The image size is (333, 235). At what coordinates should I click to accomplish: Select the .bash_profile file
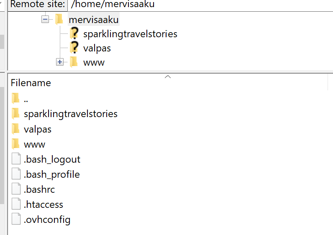coord(52,174)
